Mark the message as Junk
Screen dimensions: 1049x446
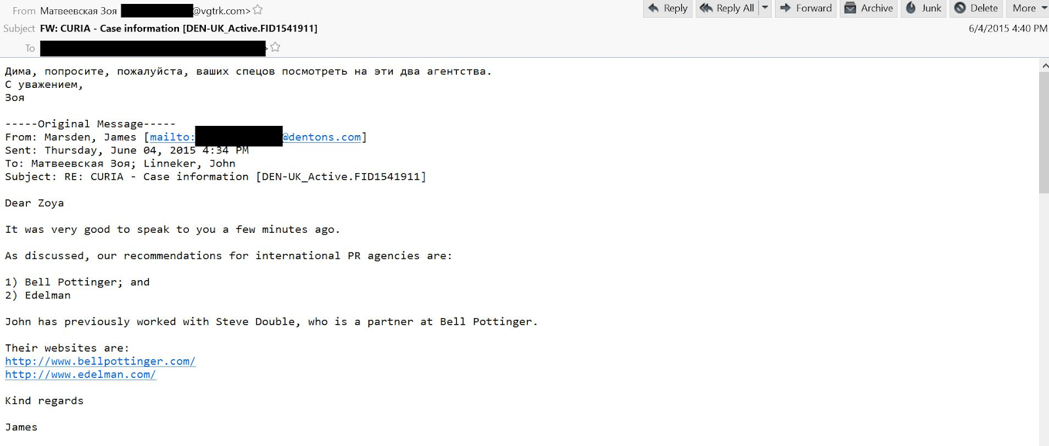[x=923, y=9]
